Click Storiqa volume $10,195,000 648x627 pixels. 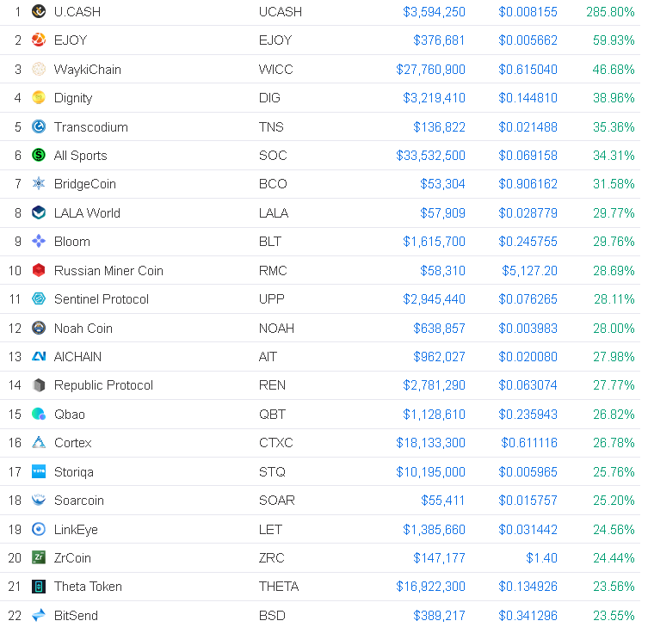pyautogui.click(x=430, y=471)
